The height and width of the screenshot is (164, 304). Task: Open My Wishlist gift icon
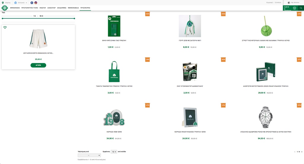point(289,2)
